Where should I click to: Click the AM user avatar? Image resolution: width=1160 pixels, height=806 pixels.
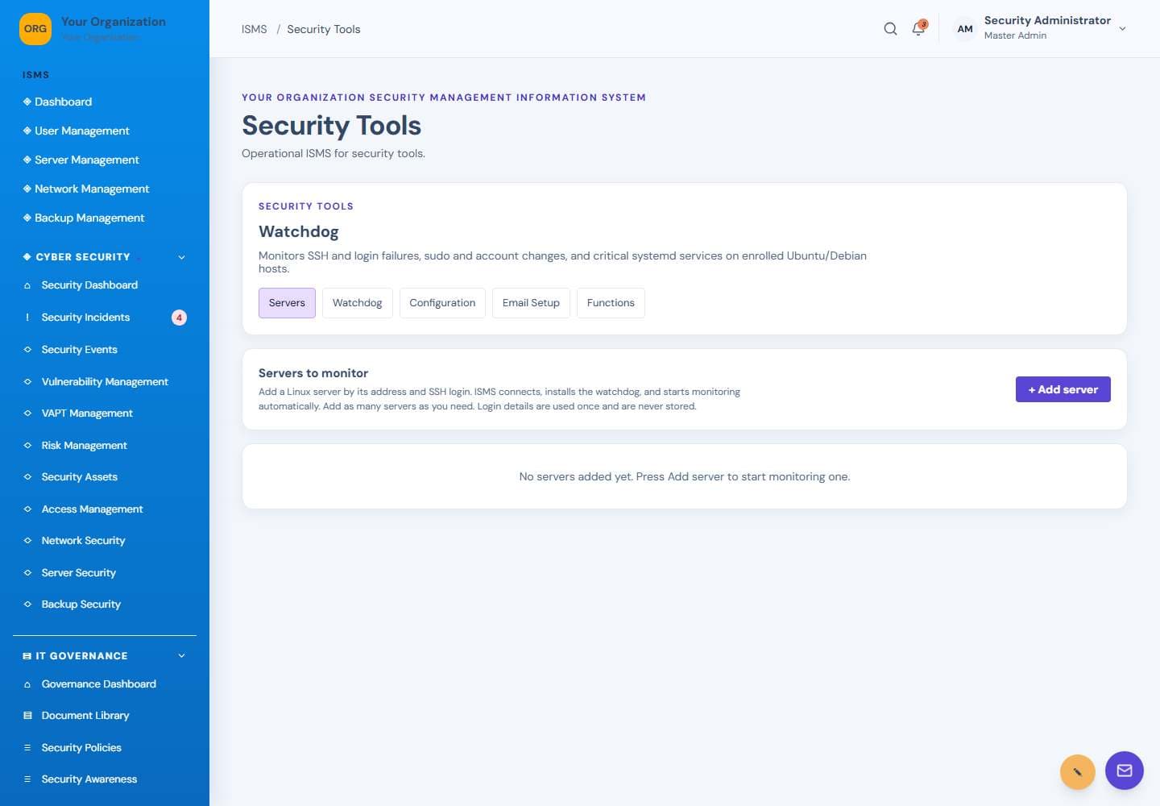964,29
